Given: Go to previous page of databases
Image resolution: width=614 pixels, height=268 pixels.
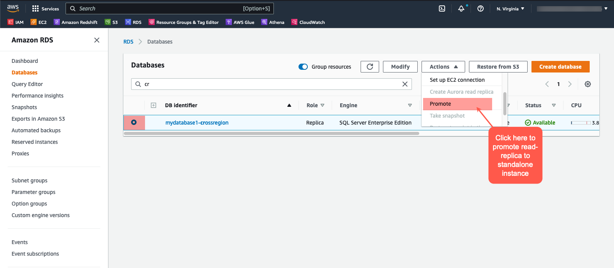Looking at the screenshot, I should coord(547,84).
